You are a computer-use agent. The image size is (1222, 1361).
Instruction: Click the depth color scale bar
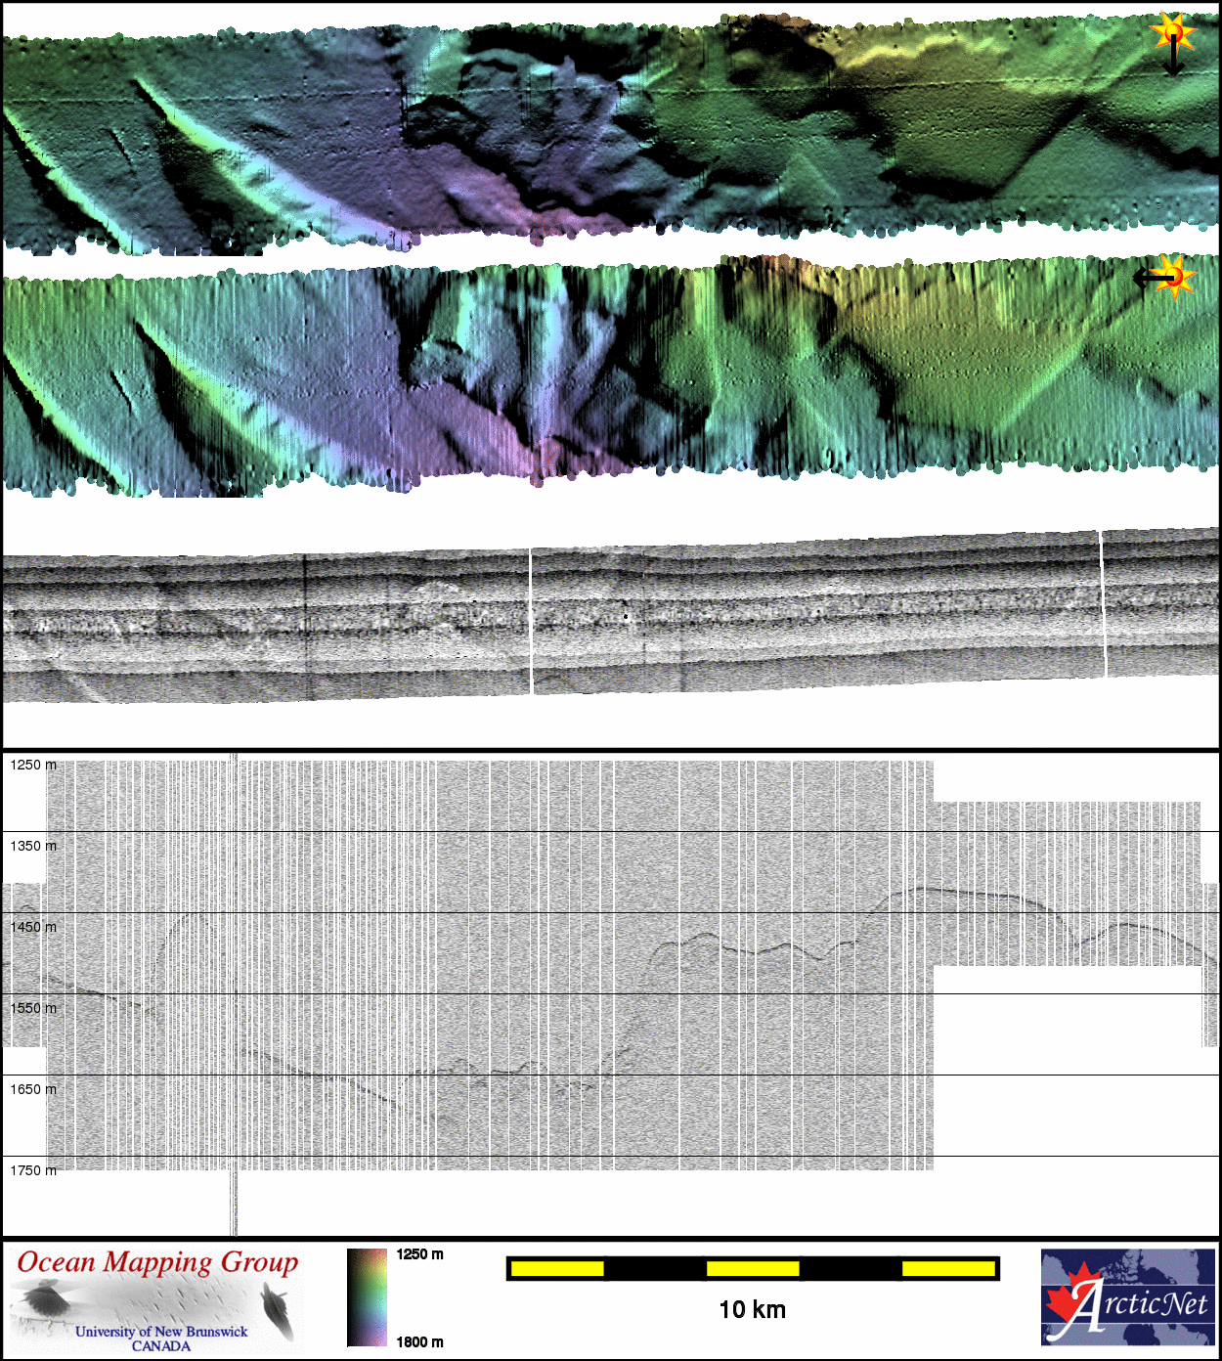point(367,1297)
